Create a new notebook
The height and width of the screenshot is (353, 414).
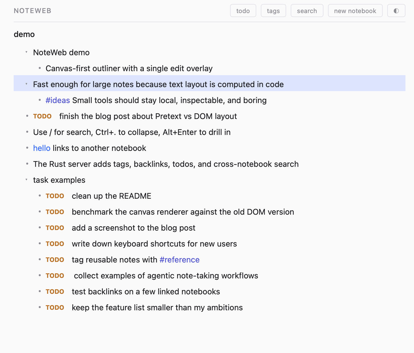point(355,11)
